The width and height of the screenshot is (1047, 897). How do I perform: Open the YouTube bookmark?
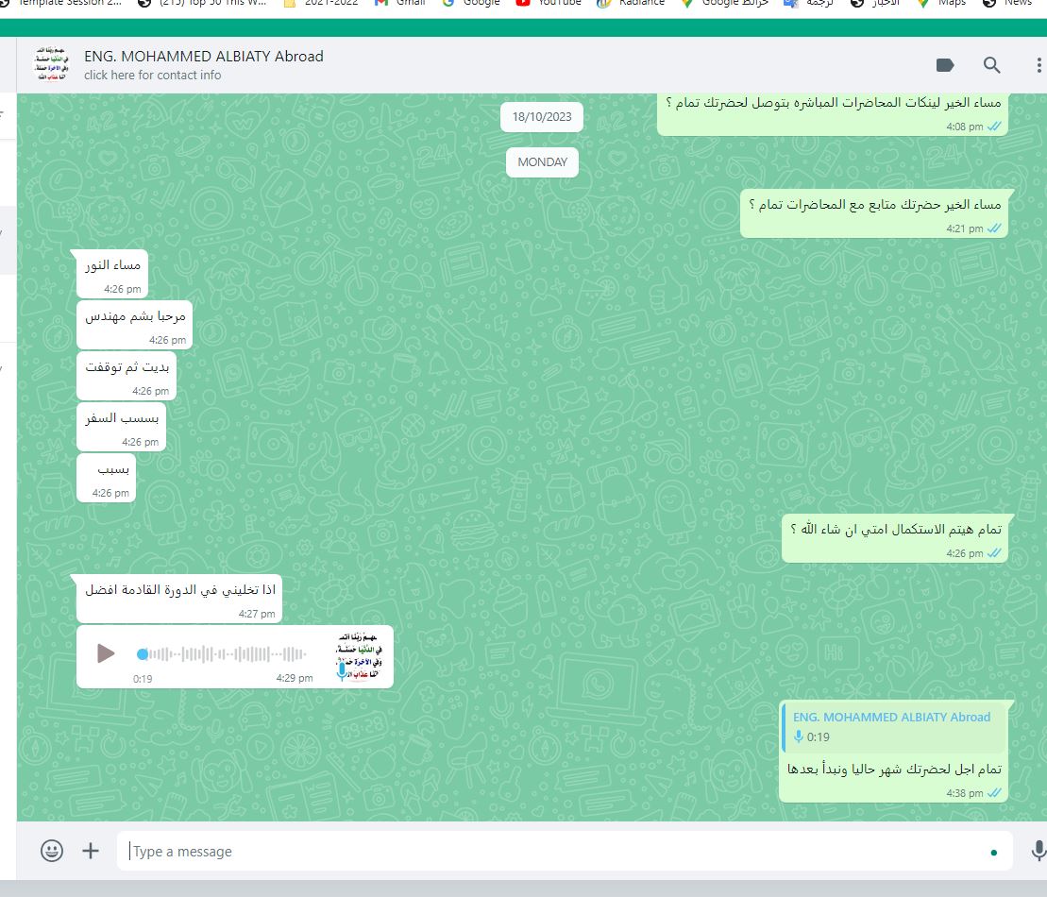[x=549, y=4]
